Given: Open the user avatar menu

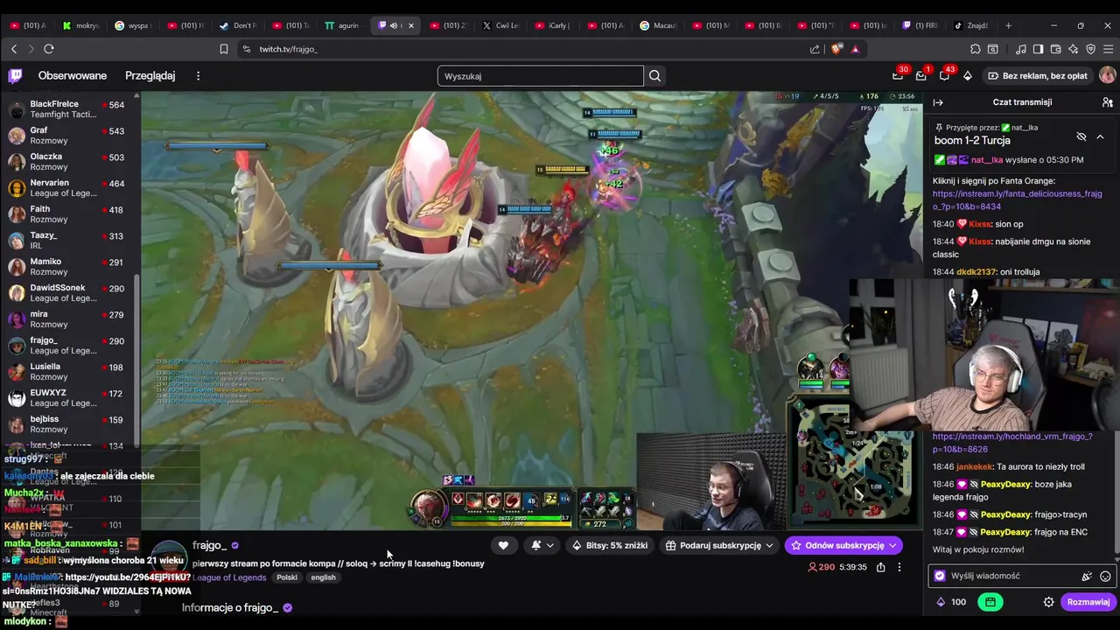Looking at the screenshot, I should (1107, 76).
